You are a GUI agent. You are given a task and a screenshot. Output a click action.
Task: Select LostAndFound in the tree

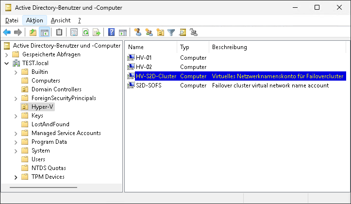[50, 124]
